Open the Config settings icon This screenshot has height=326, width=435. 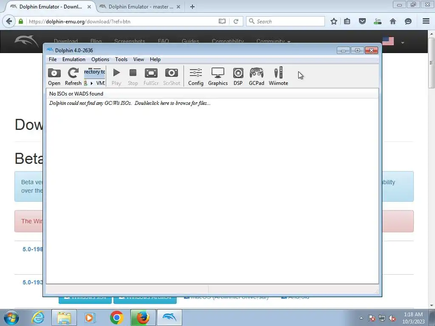click(196, 76)
